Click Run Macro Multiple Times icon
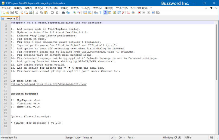Image resolution: width=219 pixels, height=140 pixels. coord(153,13)
